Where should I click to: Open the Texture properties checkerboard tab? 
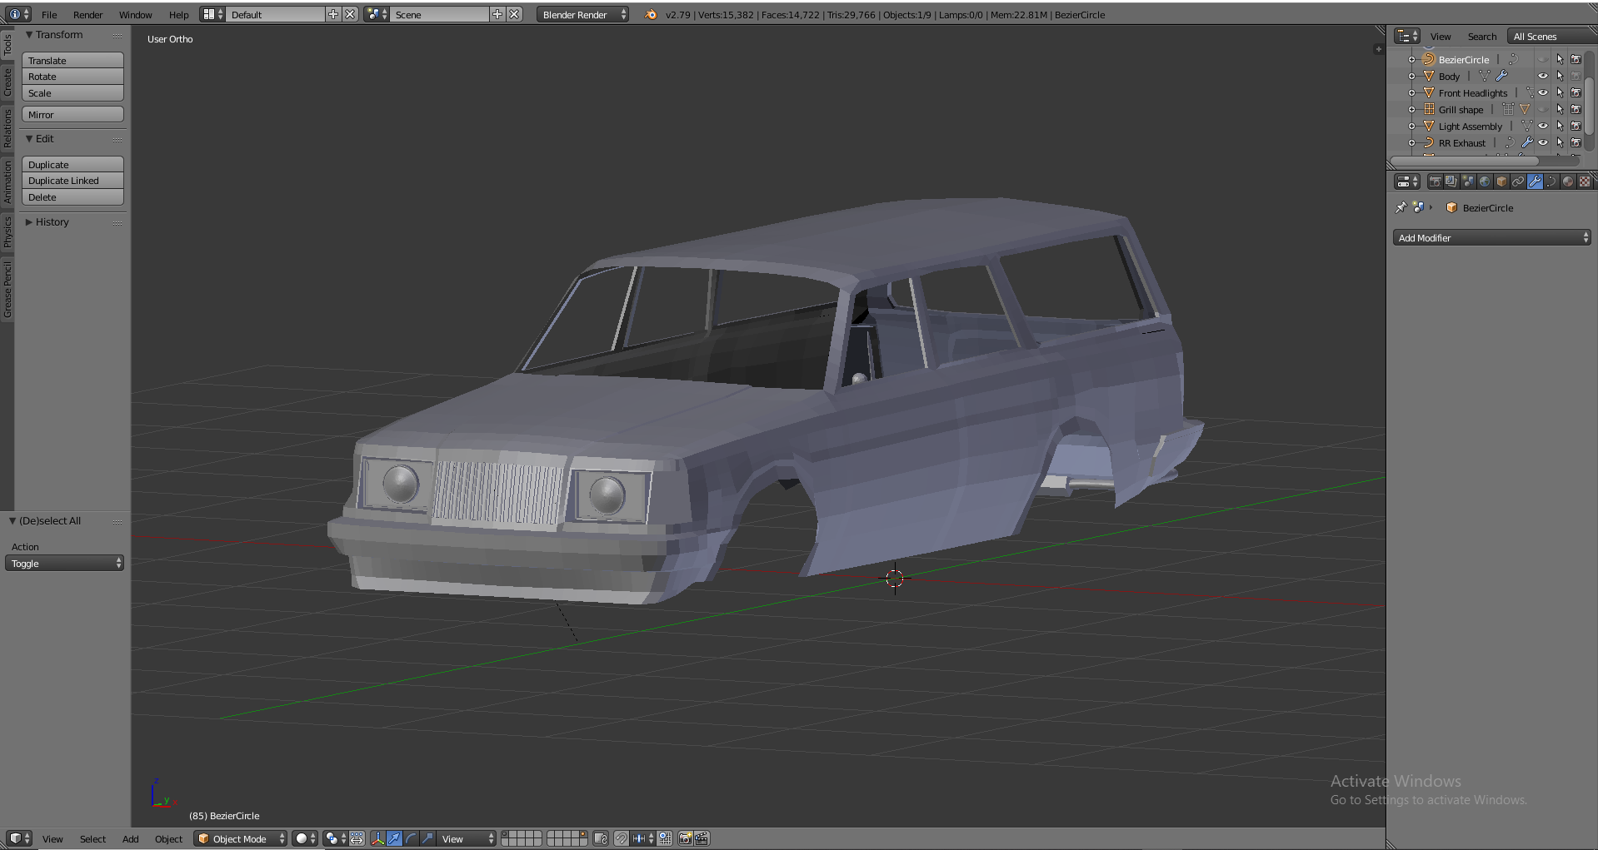1585,181
